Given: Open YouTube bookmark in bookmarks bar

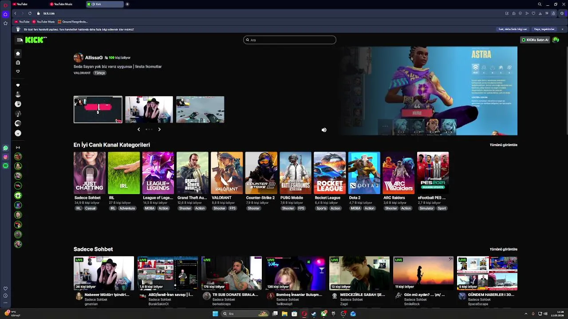Looking at the screenshot, I should tap(22, 21).
